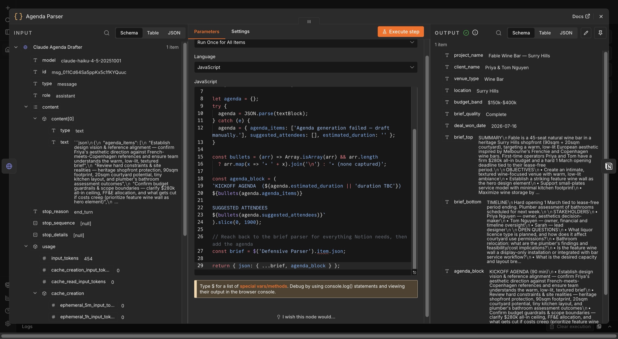Image resolution: width=618 pixels, height=339 pixels.
Task: Click the deal_won_date value 2026-07-16
Action: [504, 126]
